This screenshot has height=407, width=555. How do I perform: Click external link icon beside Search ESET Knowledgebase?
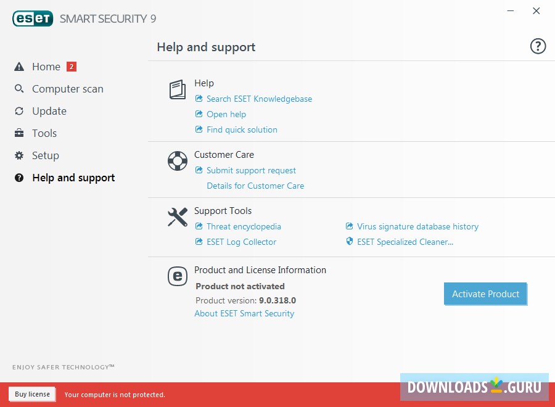(199, 99)
